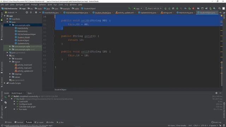Screen dimensions: 226x127
Task: Switch to MainActivity.java tab
Action: [x=186, y=13]
